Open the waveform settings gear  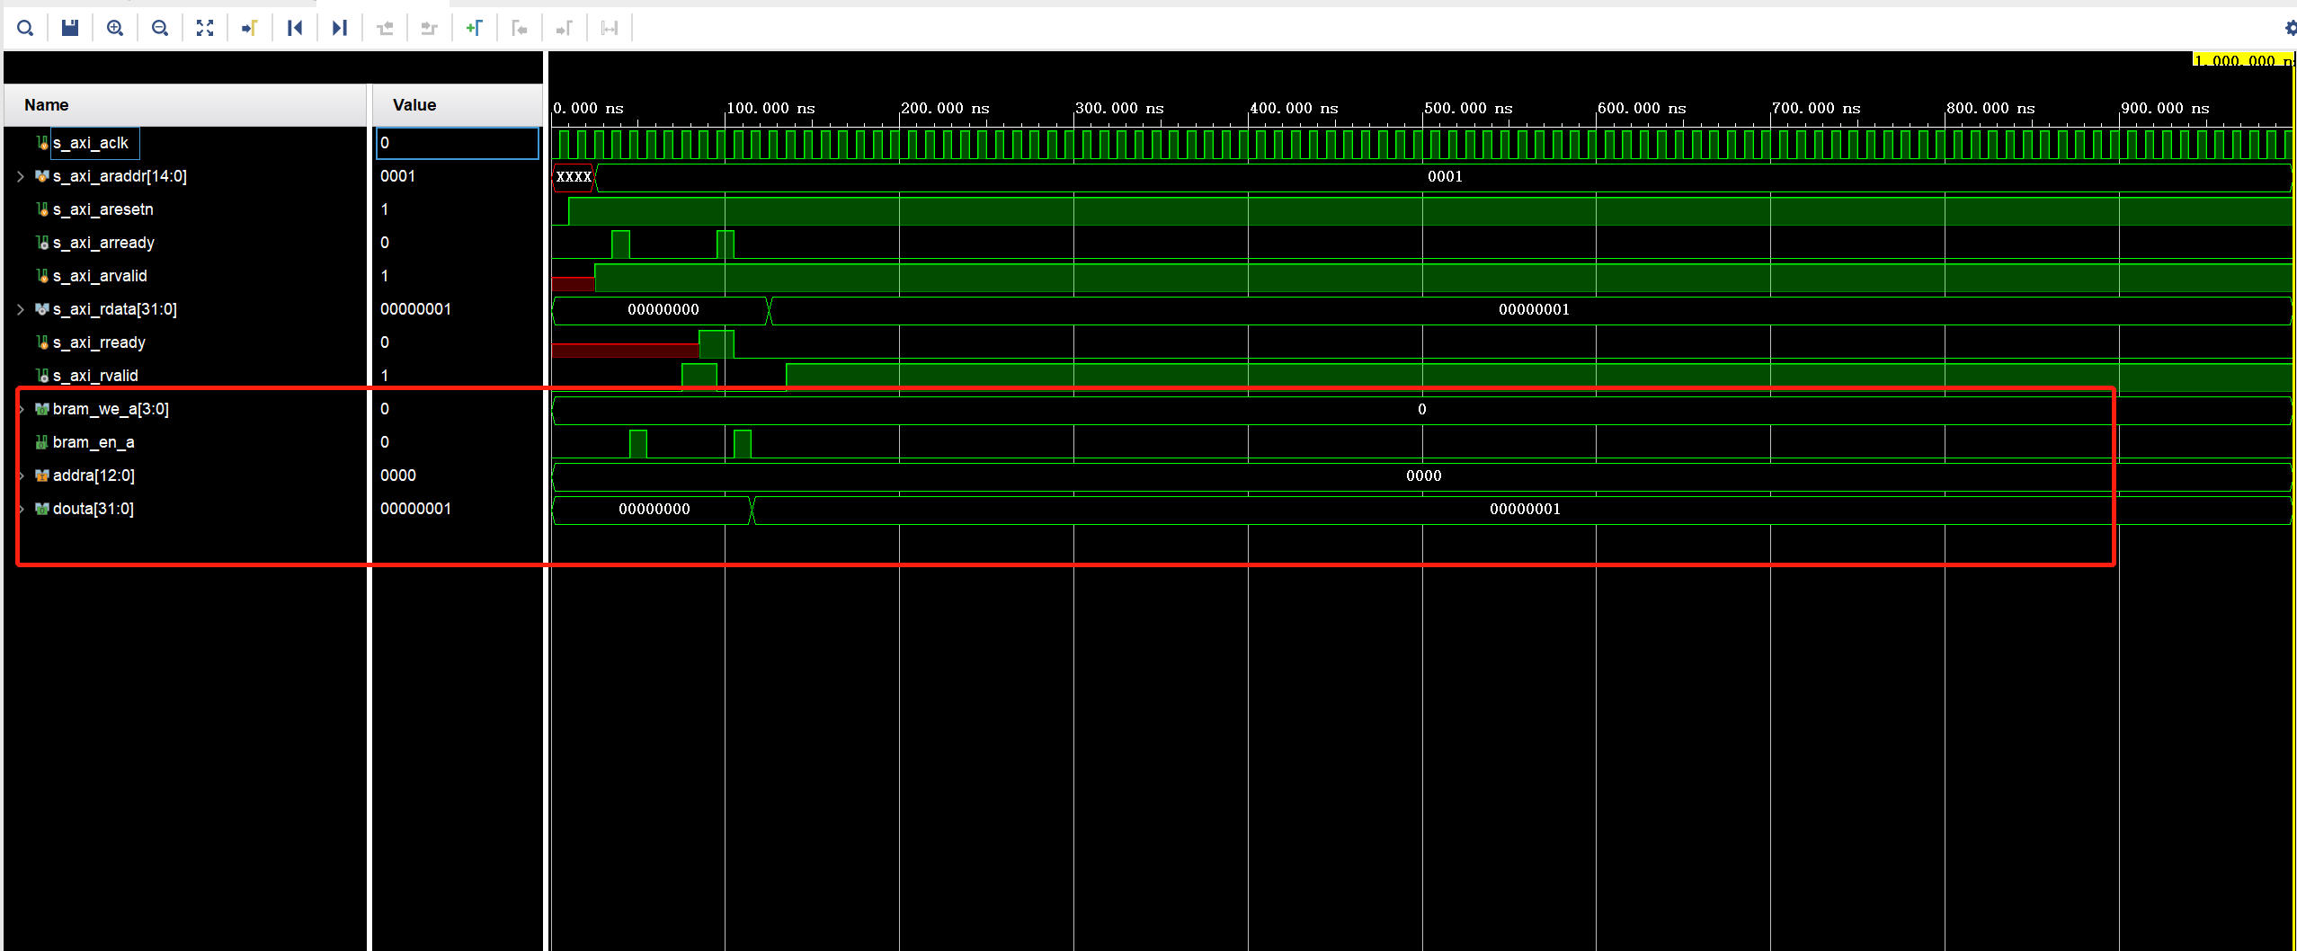2289,28
